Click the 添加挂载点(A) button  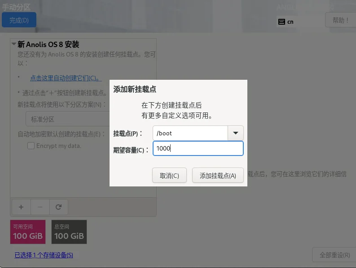pos(218,175)
